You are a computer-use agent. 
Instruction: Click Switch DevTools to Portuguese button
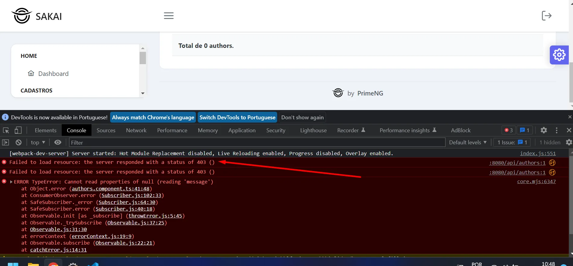pos(237,117)
